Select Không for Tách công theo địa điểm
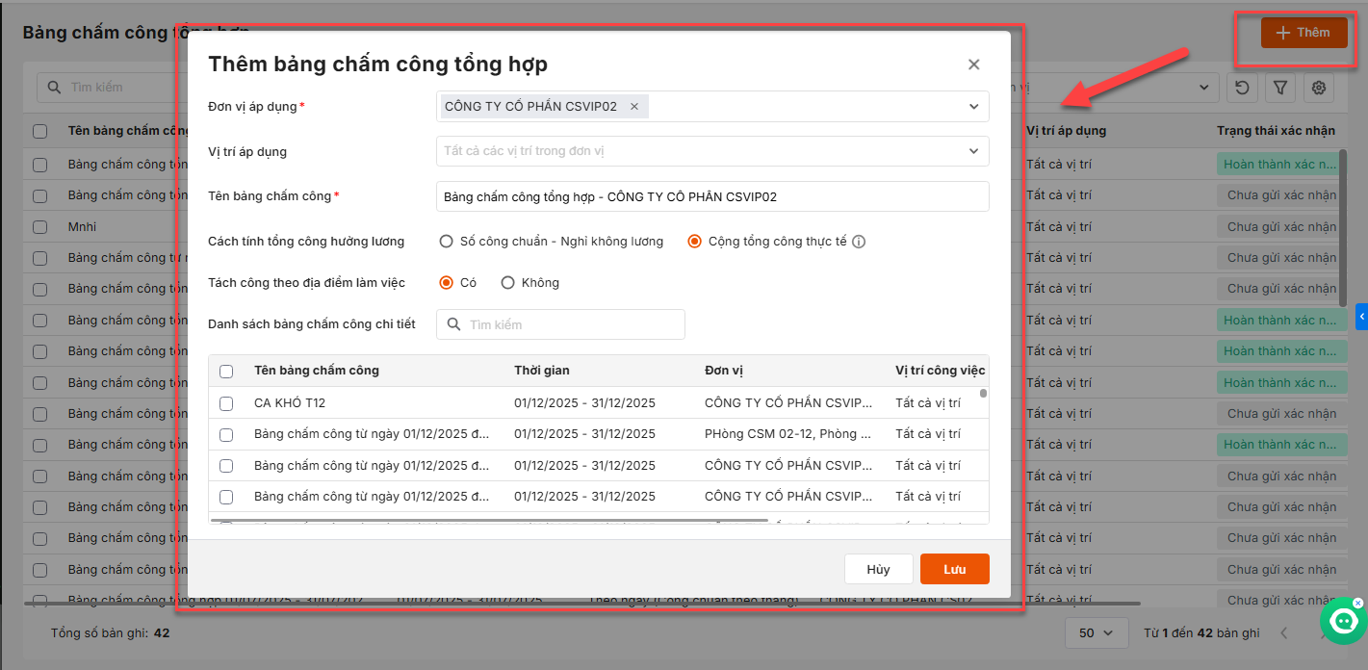1368x670 pixels. tap(508, 283)
